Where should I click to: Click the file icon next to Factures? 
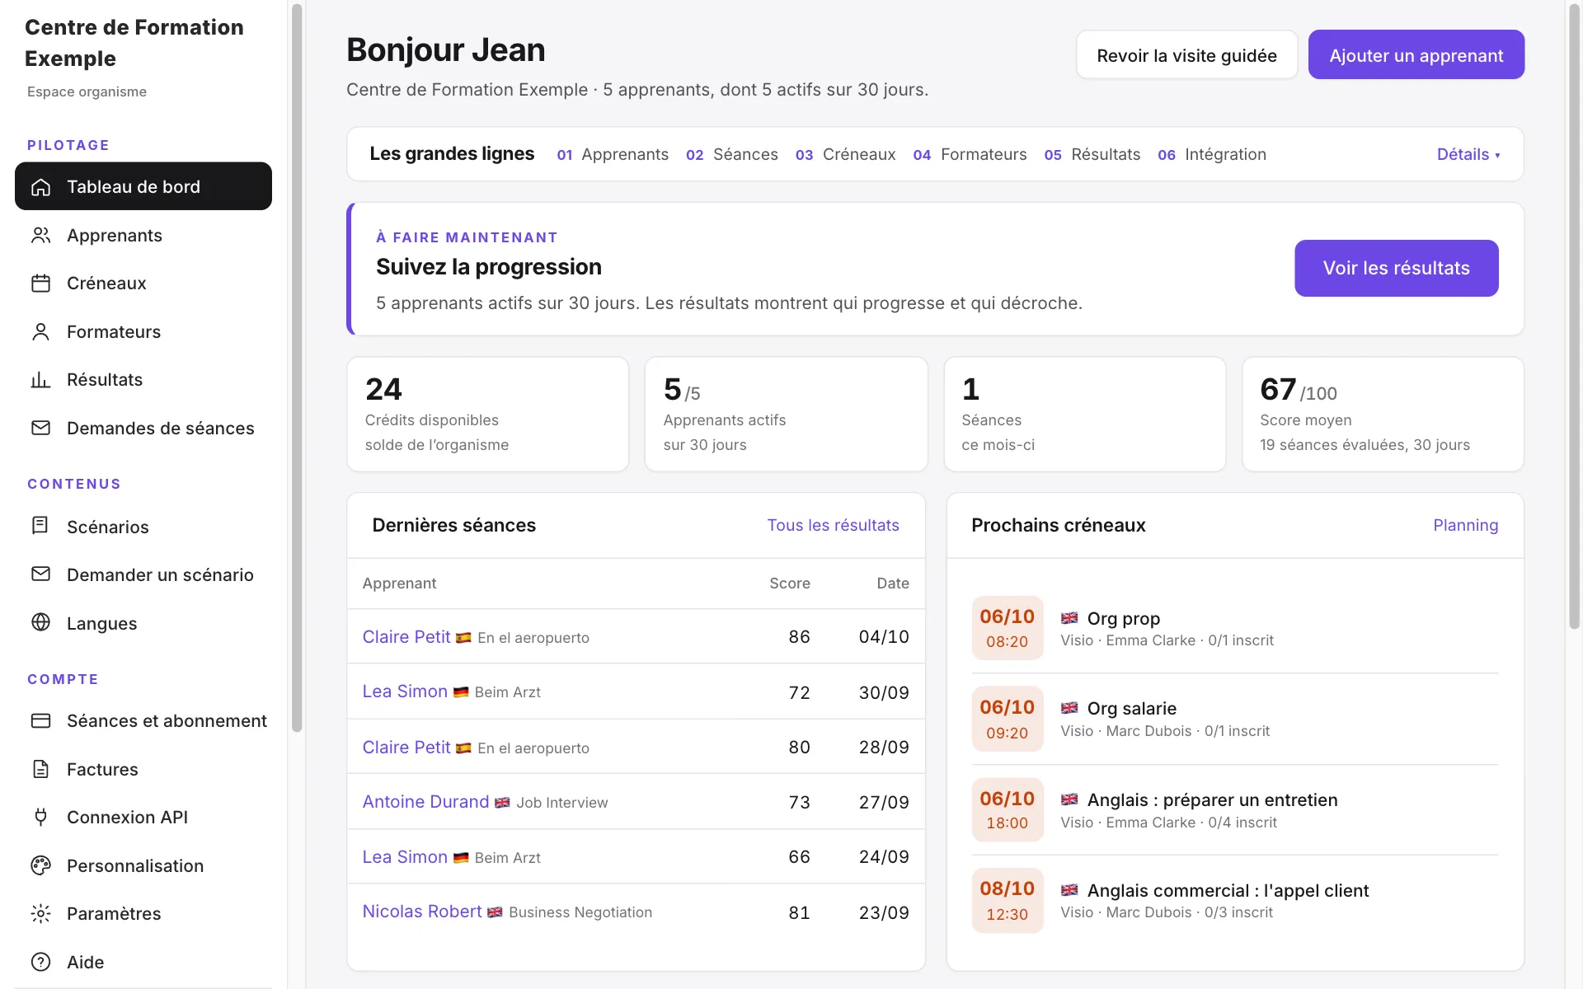pyautogui.click(x=40, y=769)
